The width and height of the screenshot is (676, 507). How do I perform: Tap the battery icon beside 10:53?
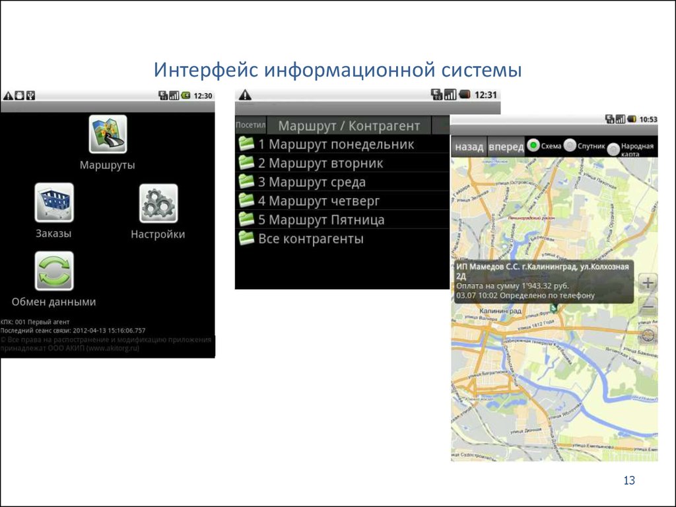(x=632, y=119)
